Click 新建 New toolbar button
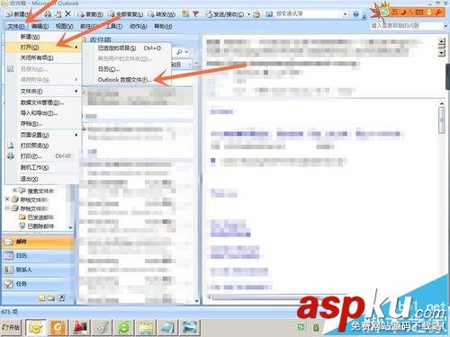The height and width of the screenshot is (337, 450). point(18,13)
